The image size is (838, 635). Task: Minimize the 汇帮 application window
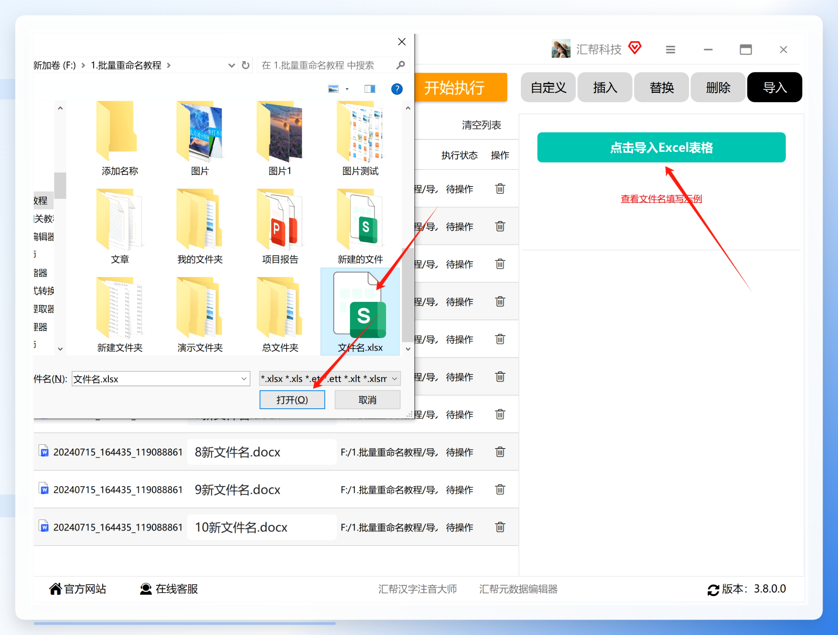pyautogui.click(x=708, y=50)
